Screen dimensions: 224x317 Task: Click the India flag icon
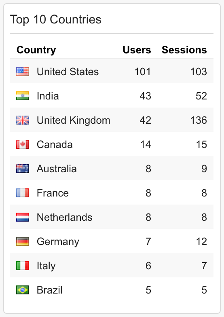23,96
